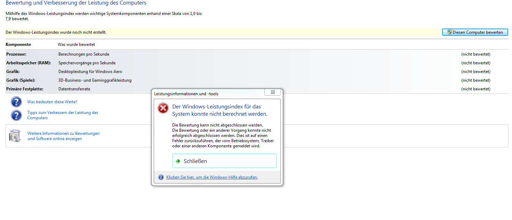
Task: Open 'Tipps zum Verbessern der Leistung' link
Action: (63, 115)
